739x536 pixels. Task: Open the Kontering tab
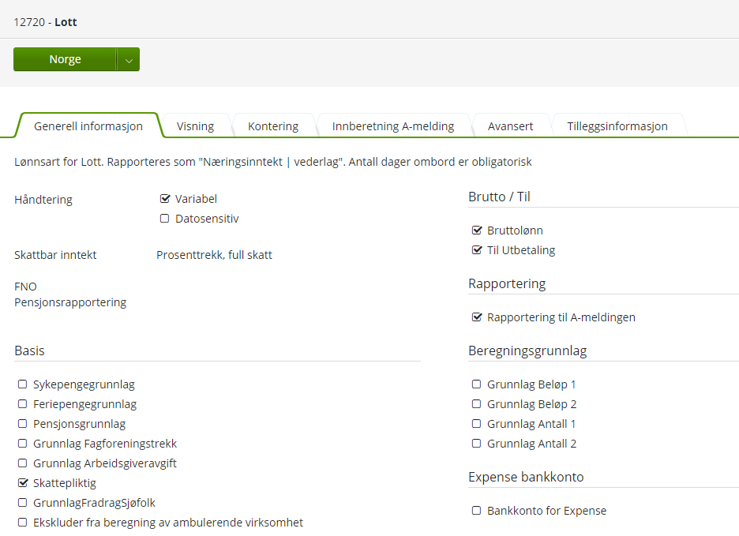[x=273, y=126]
